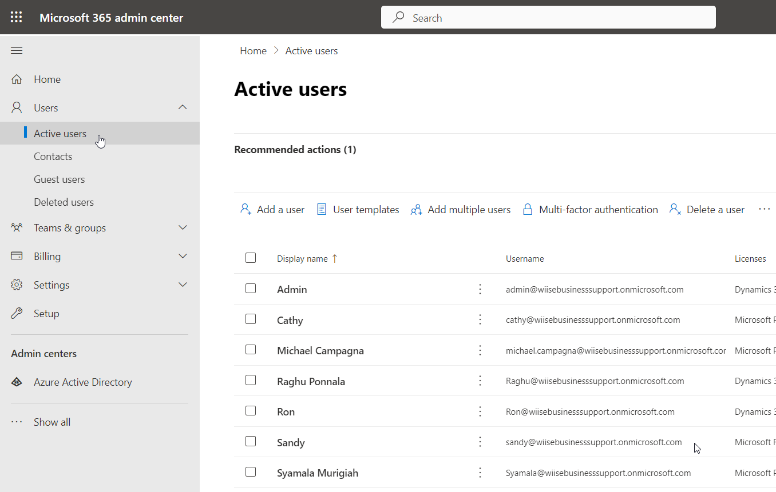Sort by Display name column header

pos(307,259)
